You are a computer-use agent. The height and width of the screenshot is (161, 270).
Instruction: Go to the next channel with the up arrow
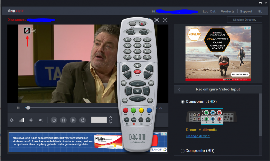111,118
